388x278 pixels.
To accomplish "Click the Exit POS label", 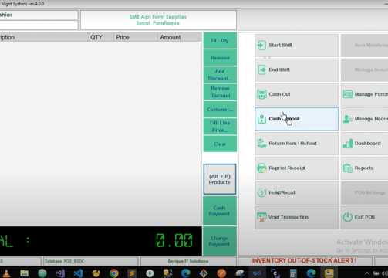I will coord(365,217).
